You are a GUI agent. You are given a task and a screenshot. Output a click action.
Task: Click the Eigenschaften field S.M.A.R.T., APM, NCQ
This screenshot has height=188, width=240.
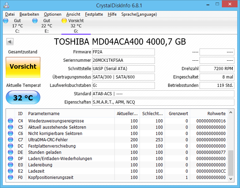(x=163, y=102)
